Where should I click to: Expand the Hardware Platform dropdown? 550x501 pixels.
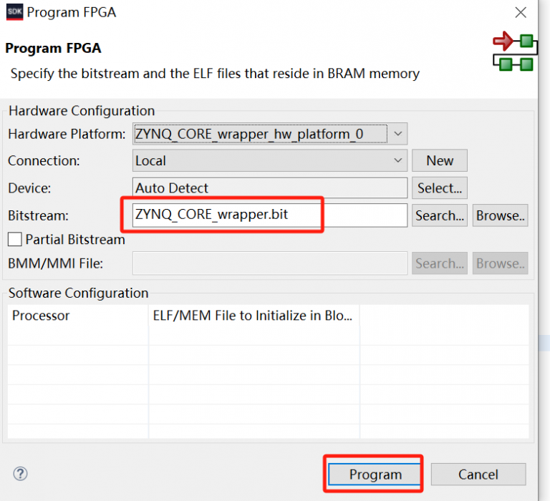point(399,133)
